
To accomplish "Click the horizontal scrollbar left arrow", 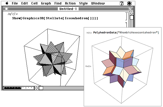I will click(x=37, y=88).
